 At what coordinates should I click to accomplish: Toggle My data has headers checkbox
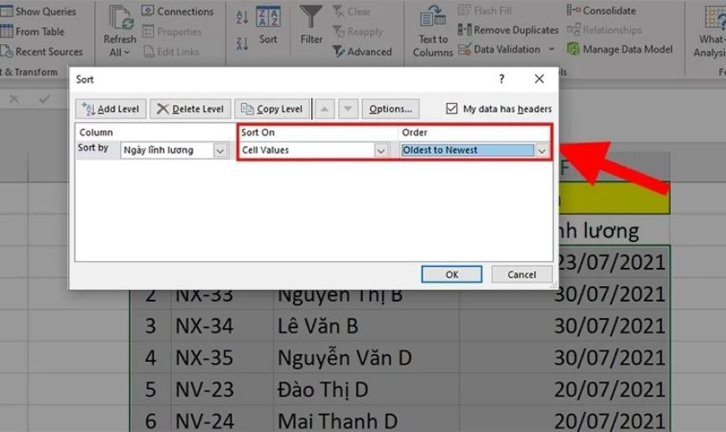[x=452, y=109]
